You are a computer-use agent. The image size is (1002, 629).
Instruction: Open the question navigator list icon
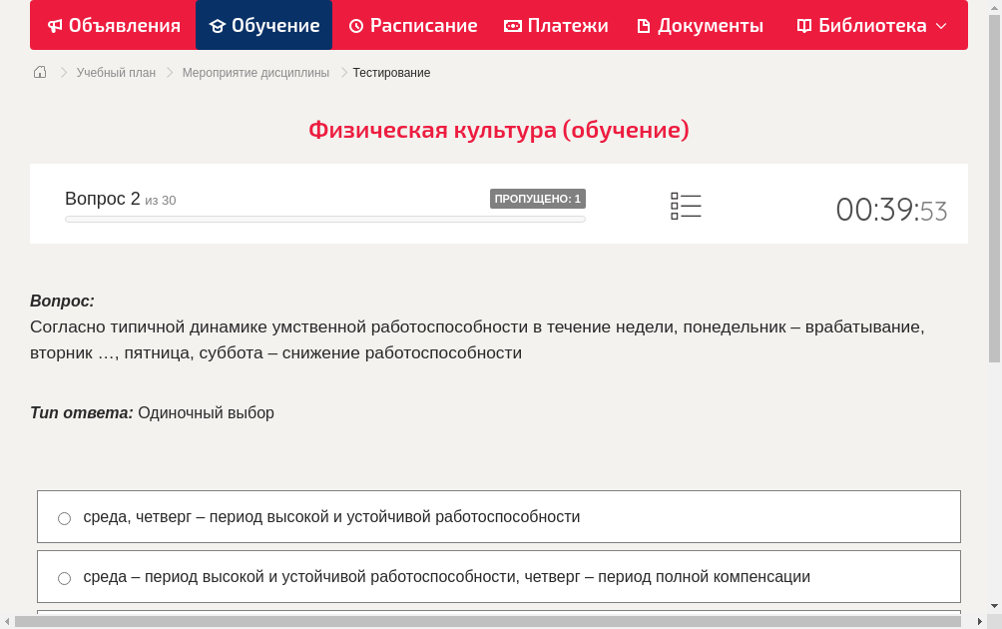686,206
